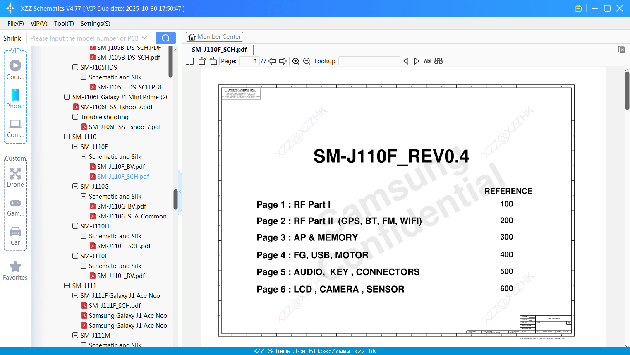630x355 pixels.
Task: Click the XZZ Schematics logo icon
Action: [10, 8]
